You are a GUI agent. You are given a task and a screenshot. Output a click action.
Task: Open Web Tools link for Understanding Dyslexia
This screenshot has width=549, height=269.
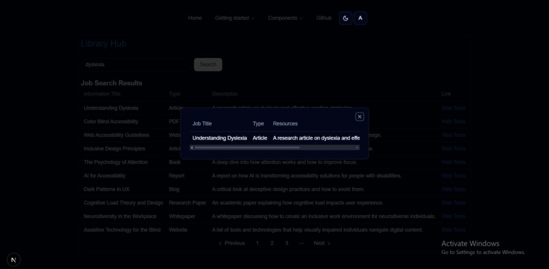tap(454, 108)
